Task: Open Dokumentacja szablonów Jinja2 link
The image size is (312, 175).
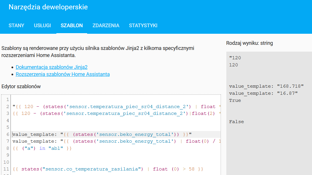Action: point(52,67)
